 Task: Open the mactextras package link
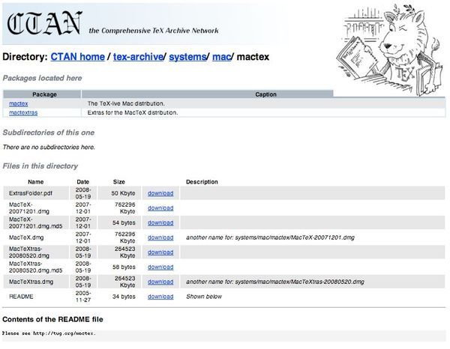click(x=23, y=112)
